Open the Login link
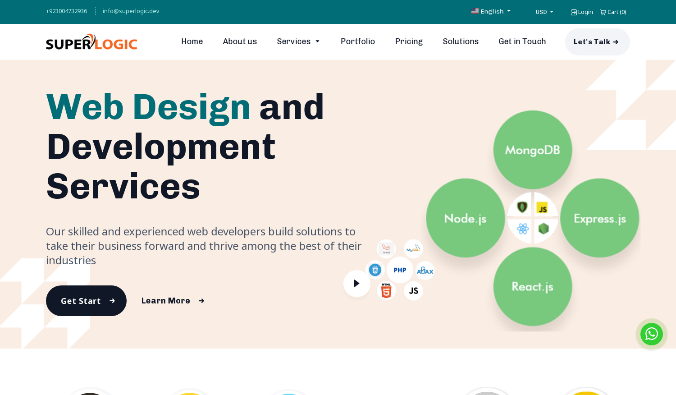The height and width of the screenshot is (395, 676). pyautogui.click(x=582, y=12)
